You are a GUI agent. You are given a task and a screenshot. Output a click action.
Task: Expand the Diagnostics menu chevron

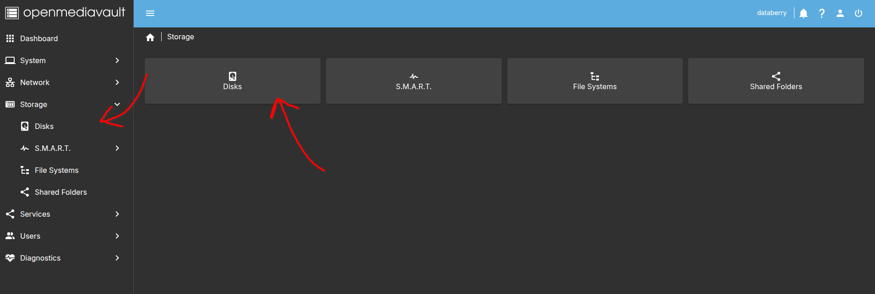click(x=117, y=258)
